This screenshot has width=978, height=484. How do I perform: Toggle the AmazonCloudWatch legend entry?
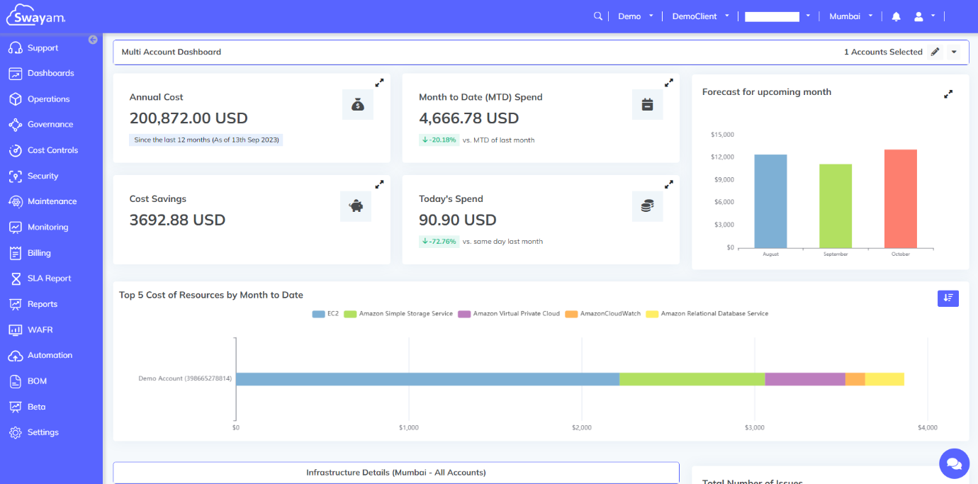[x=602, y=313]
